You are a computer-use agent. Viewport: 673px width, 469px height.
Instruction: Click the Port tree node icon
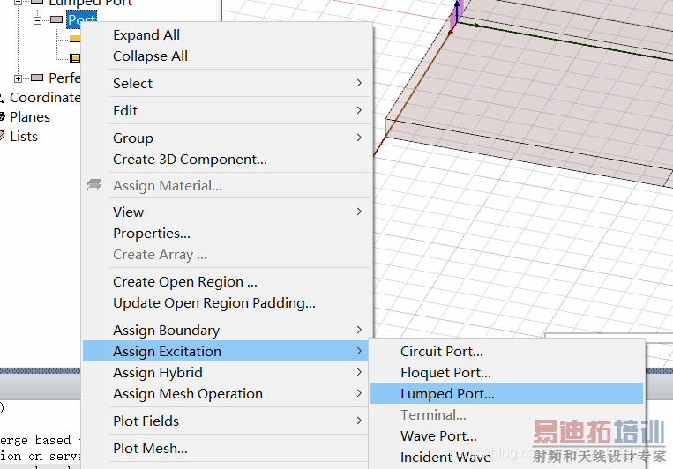pyautogui.click(x=57, y=19)
